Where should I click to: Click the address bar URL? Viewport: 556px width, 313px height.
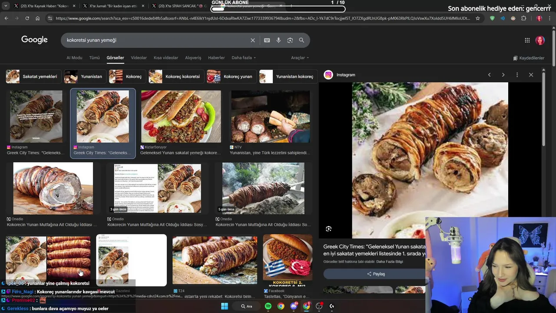click(263, 18)
